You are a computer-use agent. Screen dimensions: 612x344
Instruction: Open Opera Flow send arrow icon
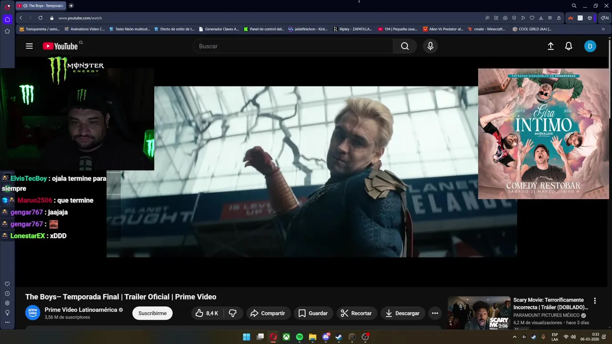pyautogui.click(x=523, y=18)
